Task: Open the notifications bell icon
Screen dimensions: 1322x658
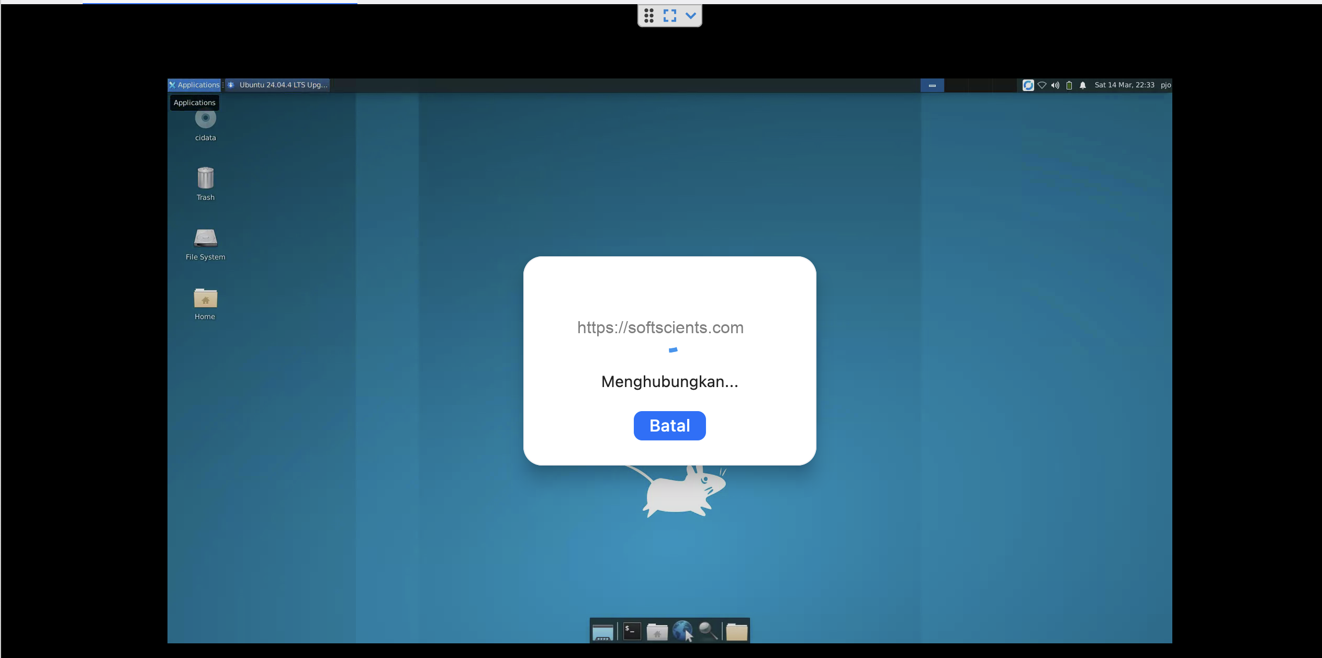Action: coord(1083,85)
